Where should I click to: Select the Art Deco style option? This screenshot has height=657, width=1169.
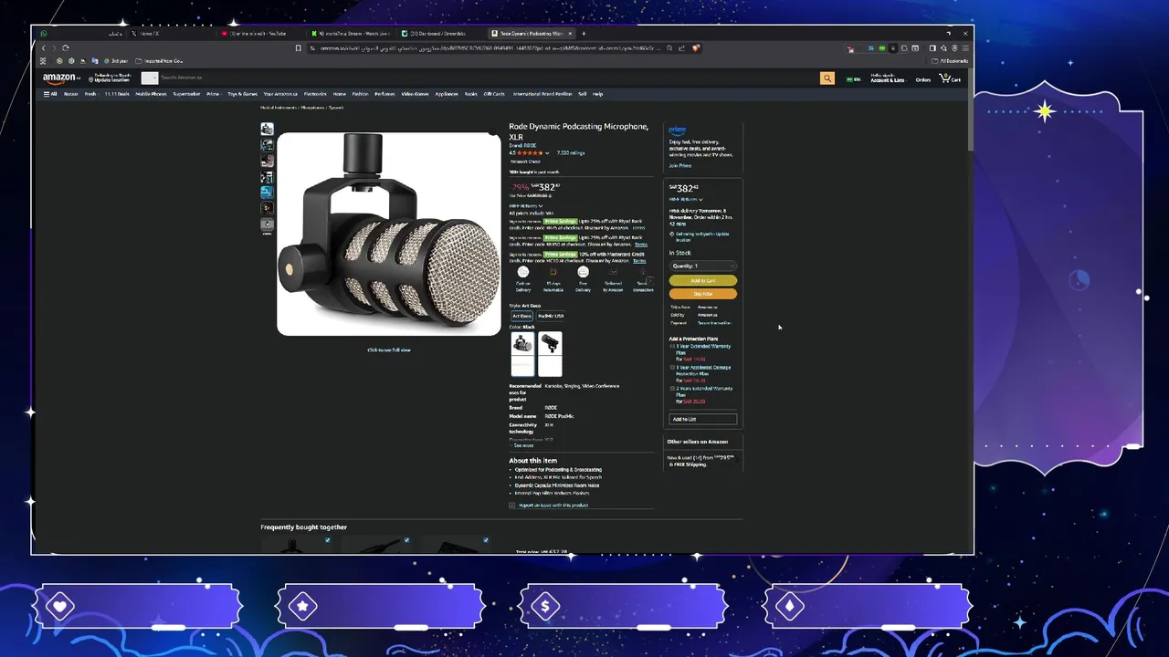coord(521,316)
